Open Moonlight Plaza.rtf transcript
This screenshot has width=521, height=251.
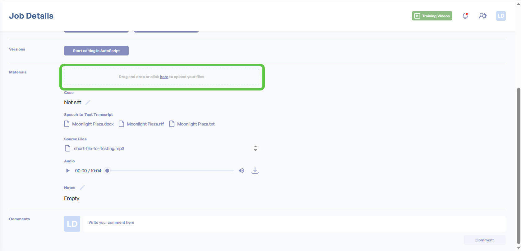[x=145, y=124]
